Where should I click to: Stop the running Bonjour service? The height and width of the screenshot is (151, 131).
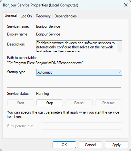point(50,103)
